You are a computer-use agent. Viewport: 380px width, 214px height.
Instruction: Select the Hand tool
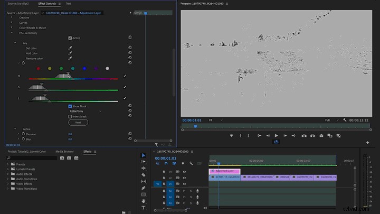tap(144, 201)
